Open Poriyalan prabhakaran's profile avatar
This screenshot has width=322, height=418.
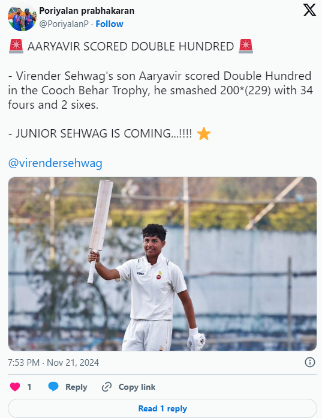[x=22, y=17]
